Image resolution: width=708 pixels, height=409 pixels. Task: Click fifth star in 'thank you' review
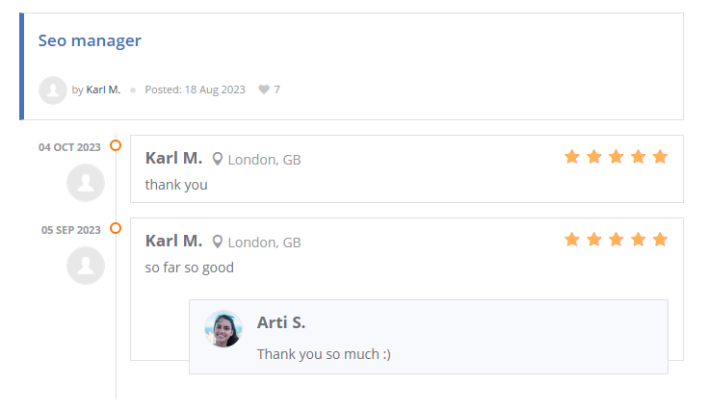click(660, 157)
